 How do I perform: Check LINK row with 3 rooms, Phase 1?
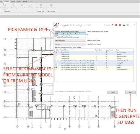coord(56,65)
